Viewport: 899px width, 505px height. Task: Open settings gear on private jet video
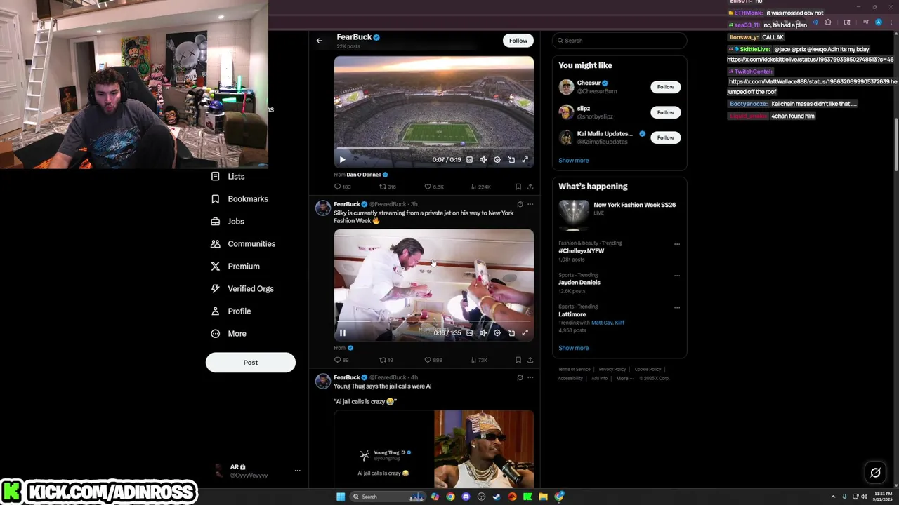pyautogui.click(x=497, y=333)
